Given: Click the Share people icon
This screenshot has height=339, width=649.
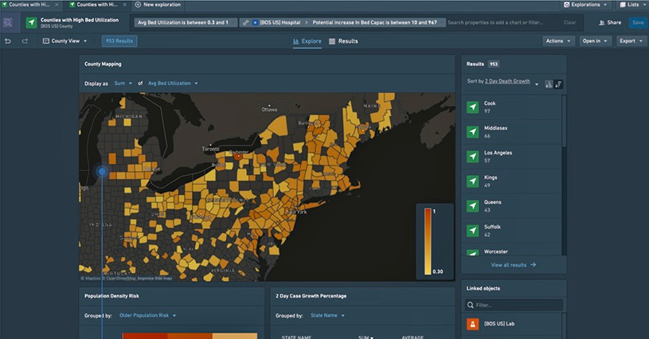Looking at the screenshot, I should tap(602, 23).
